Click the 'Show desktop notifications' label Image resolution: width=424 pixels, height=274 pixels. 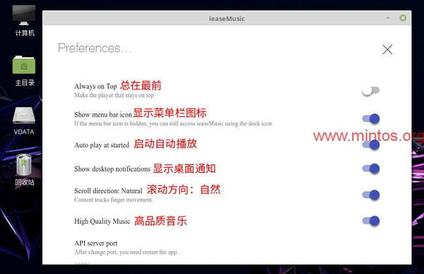coord(112,169)
